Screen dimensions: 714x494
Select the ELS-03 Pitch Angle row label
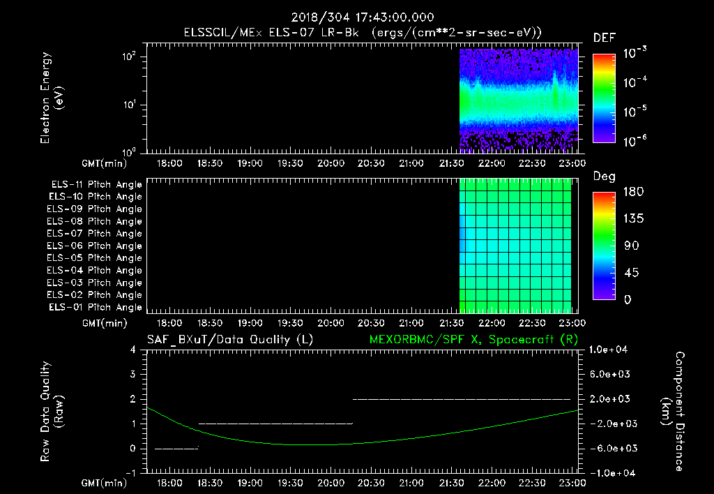(x=94, y=283)
